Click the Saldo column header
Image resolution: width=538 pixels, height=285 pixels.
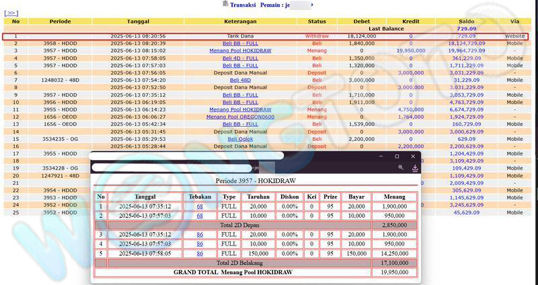pyautogui.click(x=465, y=21)
